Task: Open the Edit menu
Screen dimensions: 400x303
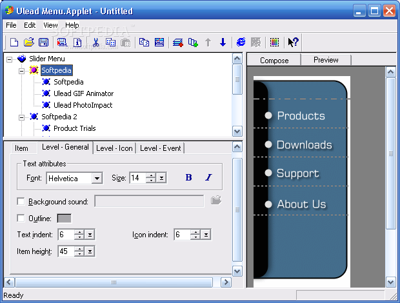Action: coord(30,25)
